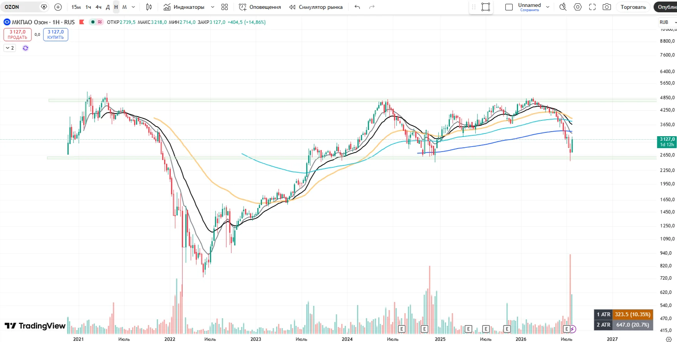Click the leftmost earnings E marker
This screenshot has height=342, width=677.
[x=402, y=329]
